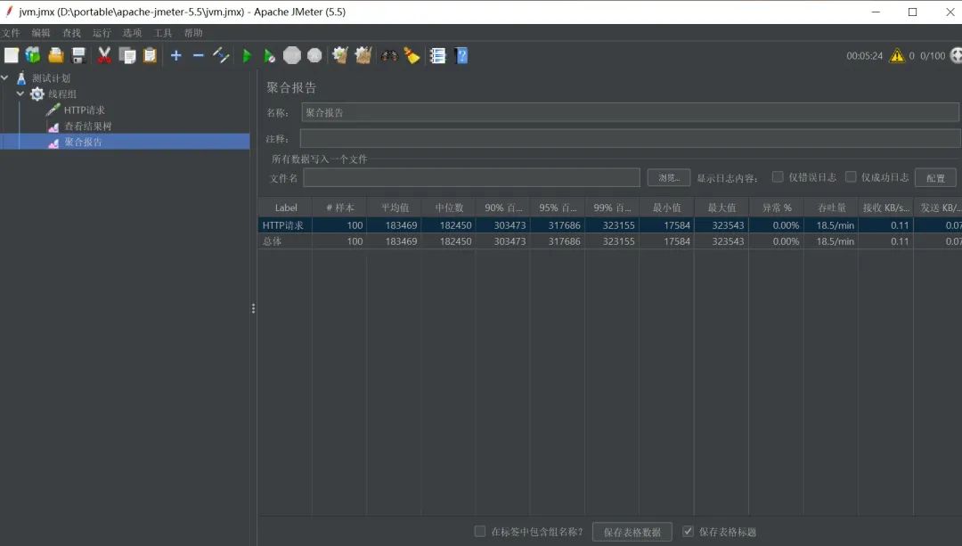Open the 选项 menu

point(130,32)
